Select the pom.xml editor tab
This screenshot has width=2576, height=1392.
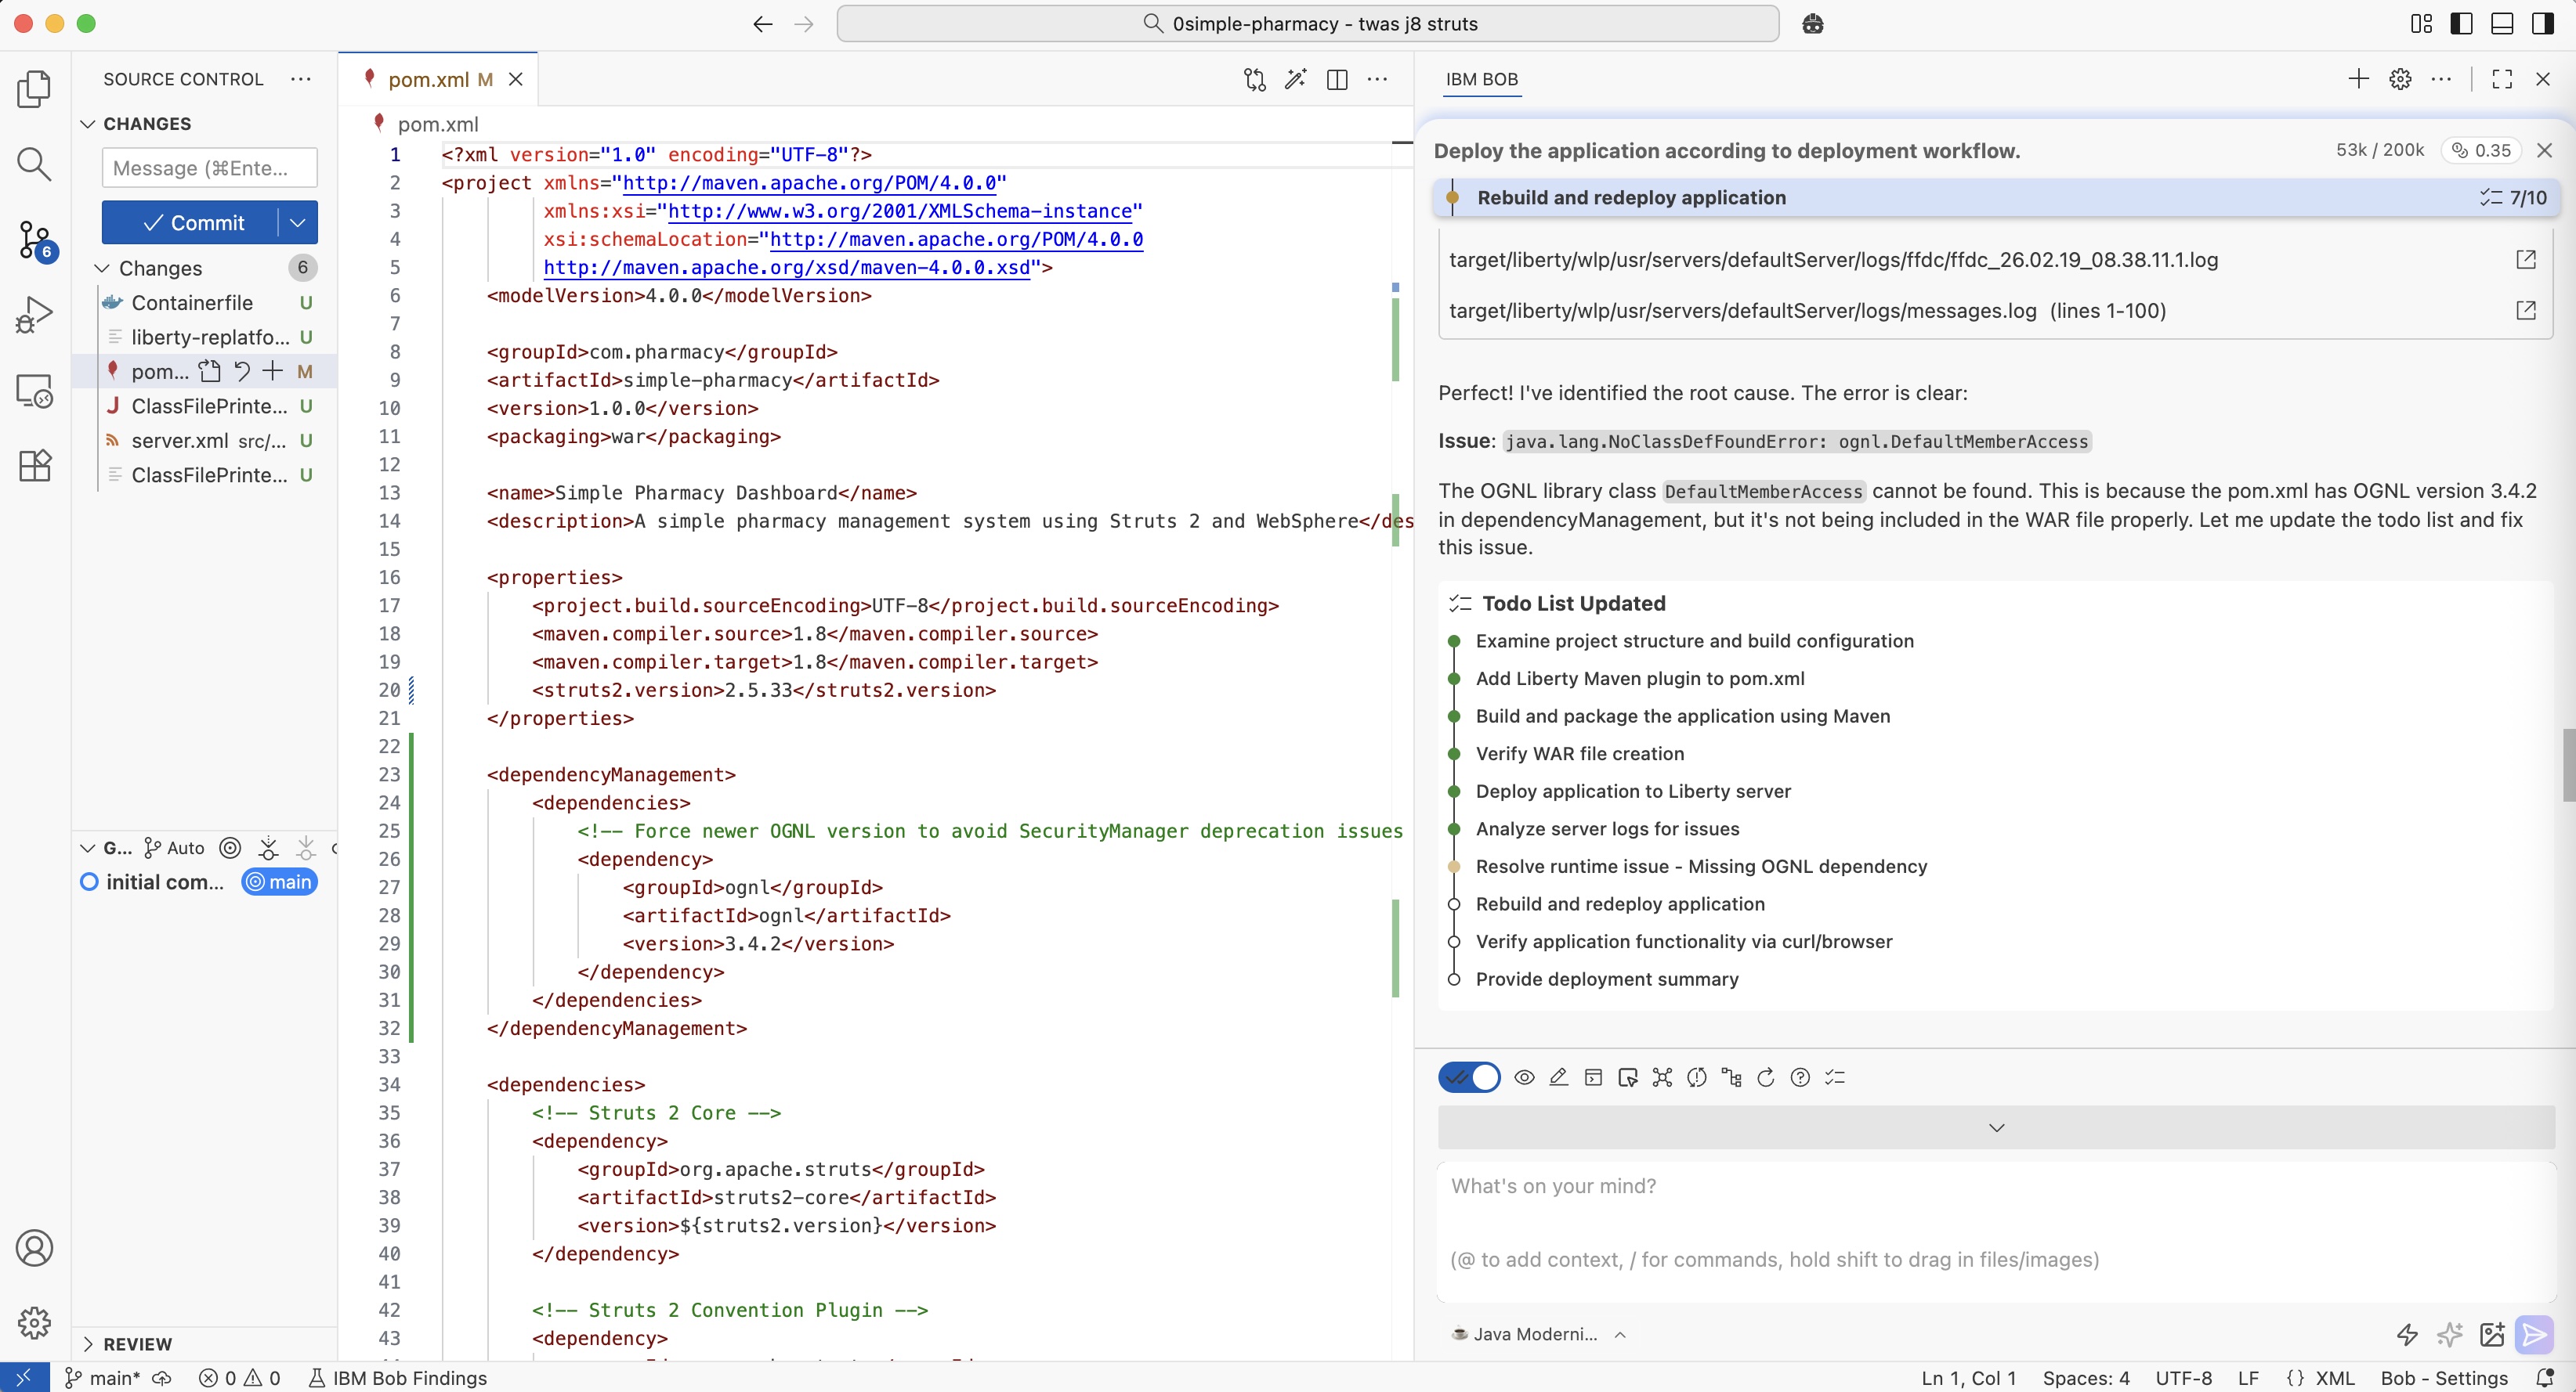tap(428, 79)
